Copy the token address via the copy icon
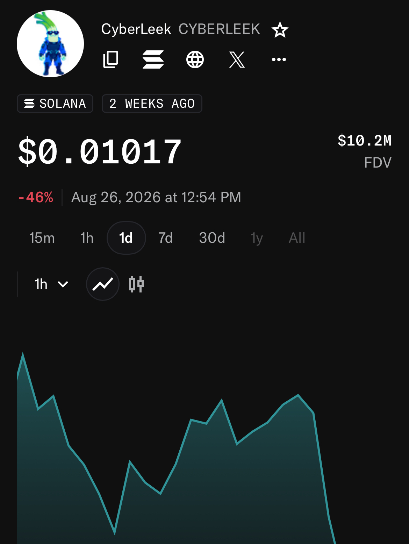 pyautogui.click(x=111, y=59)
